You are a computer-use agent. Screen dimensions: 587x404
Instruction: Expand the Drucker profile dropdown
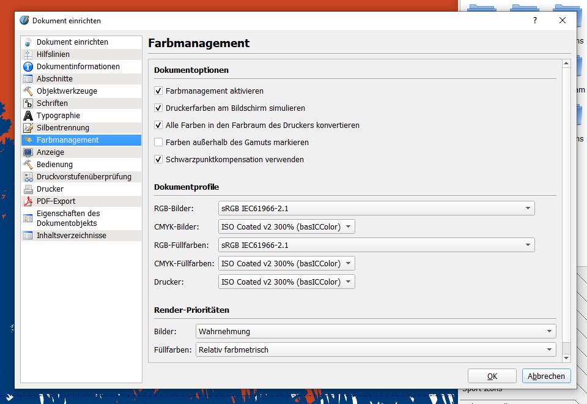286,282
